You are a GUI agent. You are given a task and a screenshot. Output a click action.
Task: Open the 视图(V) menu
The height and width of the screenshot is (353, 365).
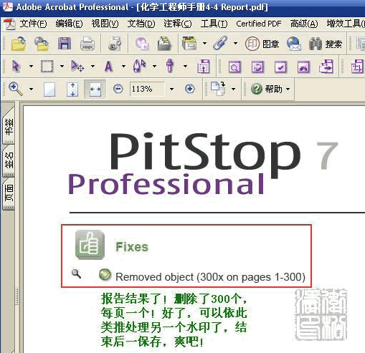[105, 24]
